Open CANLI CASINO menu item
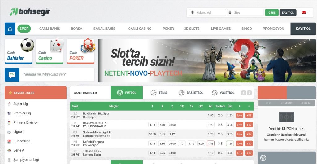 (140, 29)
